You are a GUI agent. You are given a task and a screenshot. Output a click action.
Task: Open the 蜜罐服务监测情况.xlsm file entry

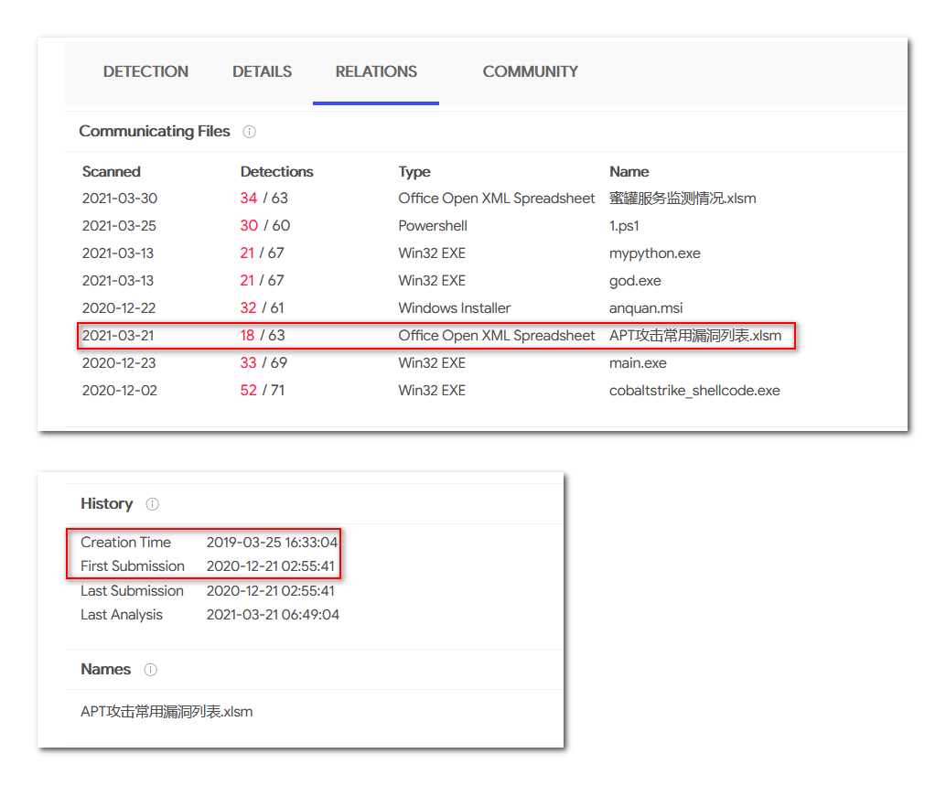coord(683,199)
